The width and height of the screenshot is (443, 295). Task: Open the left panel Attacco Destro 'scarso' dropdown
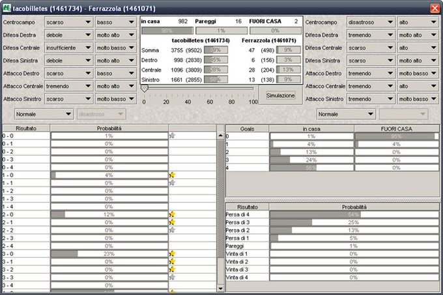pos(68,74)
